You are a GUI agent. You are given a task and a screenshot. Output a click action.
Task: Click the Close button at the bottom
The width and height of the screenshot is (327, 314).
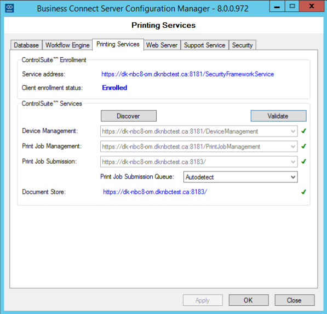point(295,300)
